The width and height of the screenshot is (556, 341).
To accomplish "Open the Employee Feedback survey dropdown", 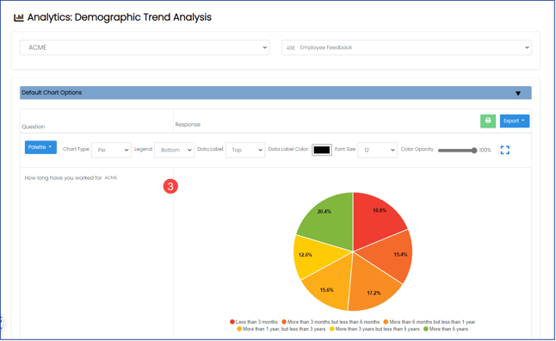I will (406, 47).
